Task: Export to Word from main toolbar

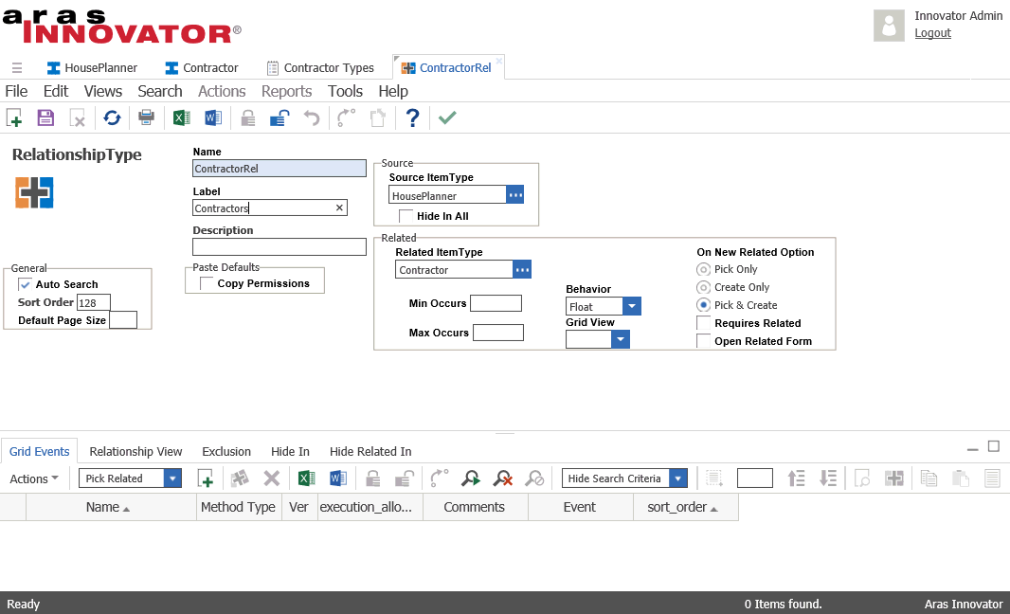Action: [213, 117]
